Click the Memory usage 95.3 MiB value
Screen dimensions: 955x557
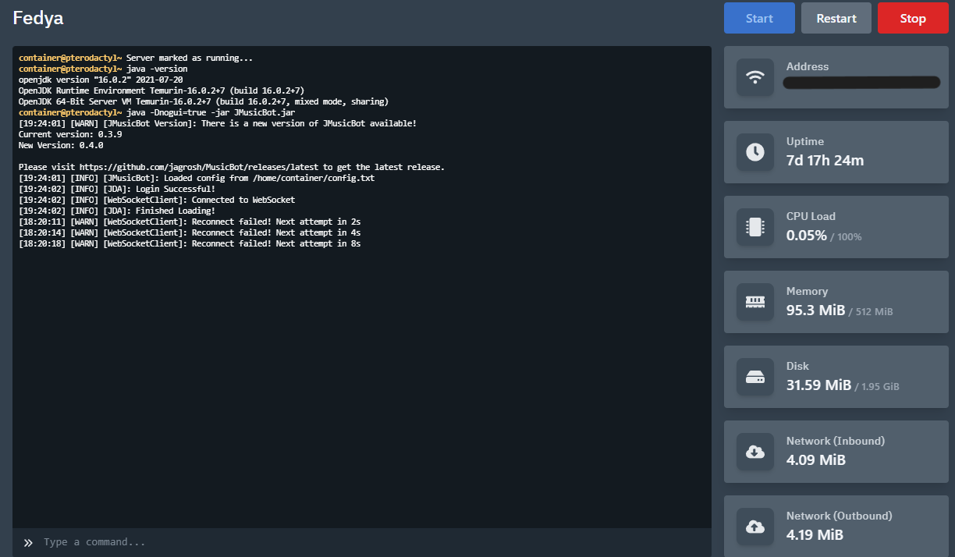[815, 310]
